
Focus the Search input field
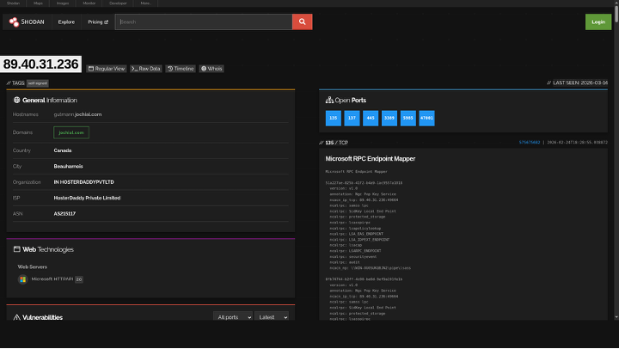tap(204, 21)
